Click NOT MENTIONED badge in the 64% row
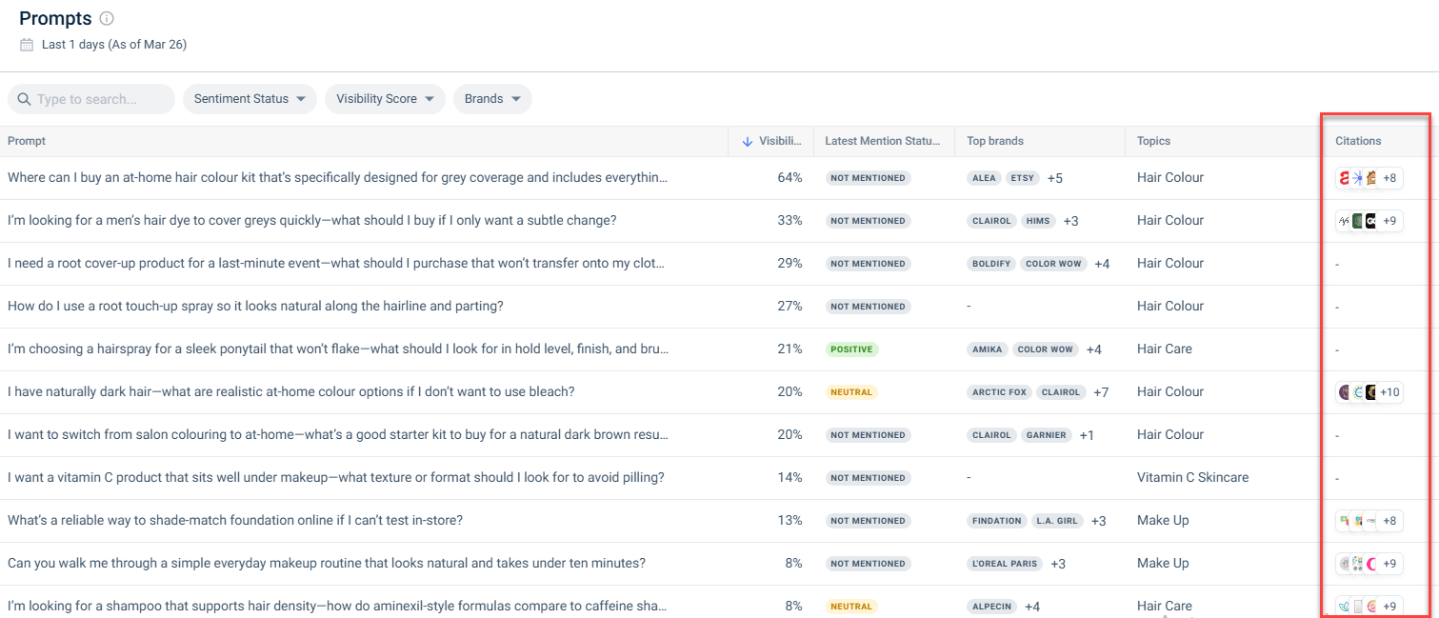The image size is (1439, 618). pos(868,178)
